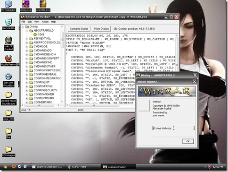The image size is (228, 172).
Task: Select CONTEXTITEMS tree item
Action: tap(44, 98)
